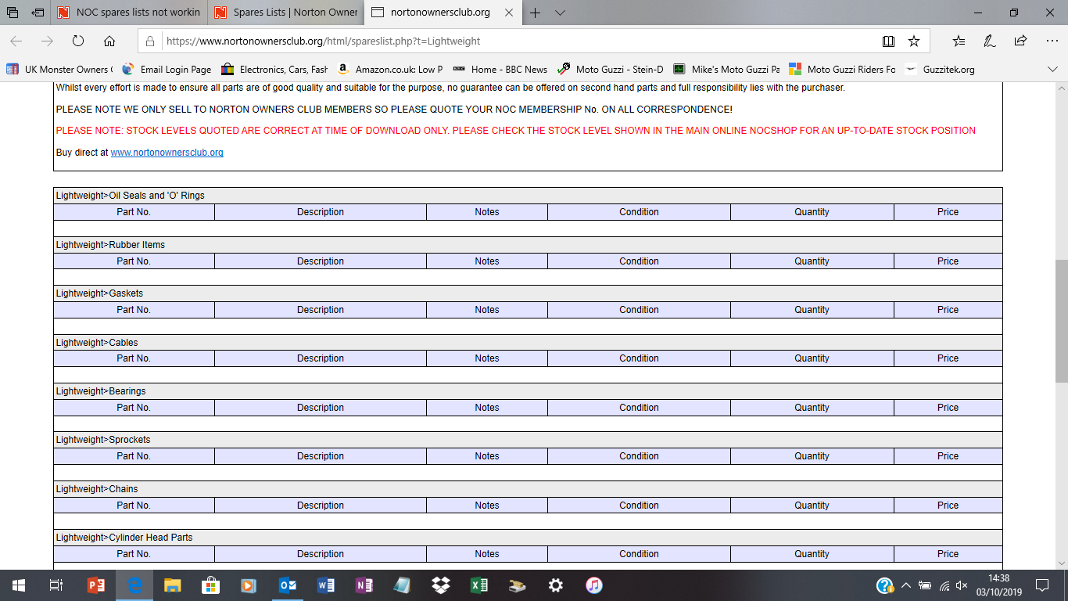Launch Microsoft Store from taskbar
1068x601 pixels.
210,585
